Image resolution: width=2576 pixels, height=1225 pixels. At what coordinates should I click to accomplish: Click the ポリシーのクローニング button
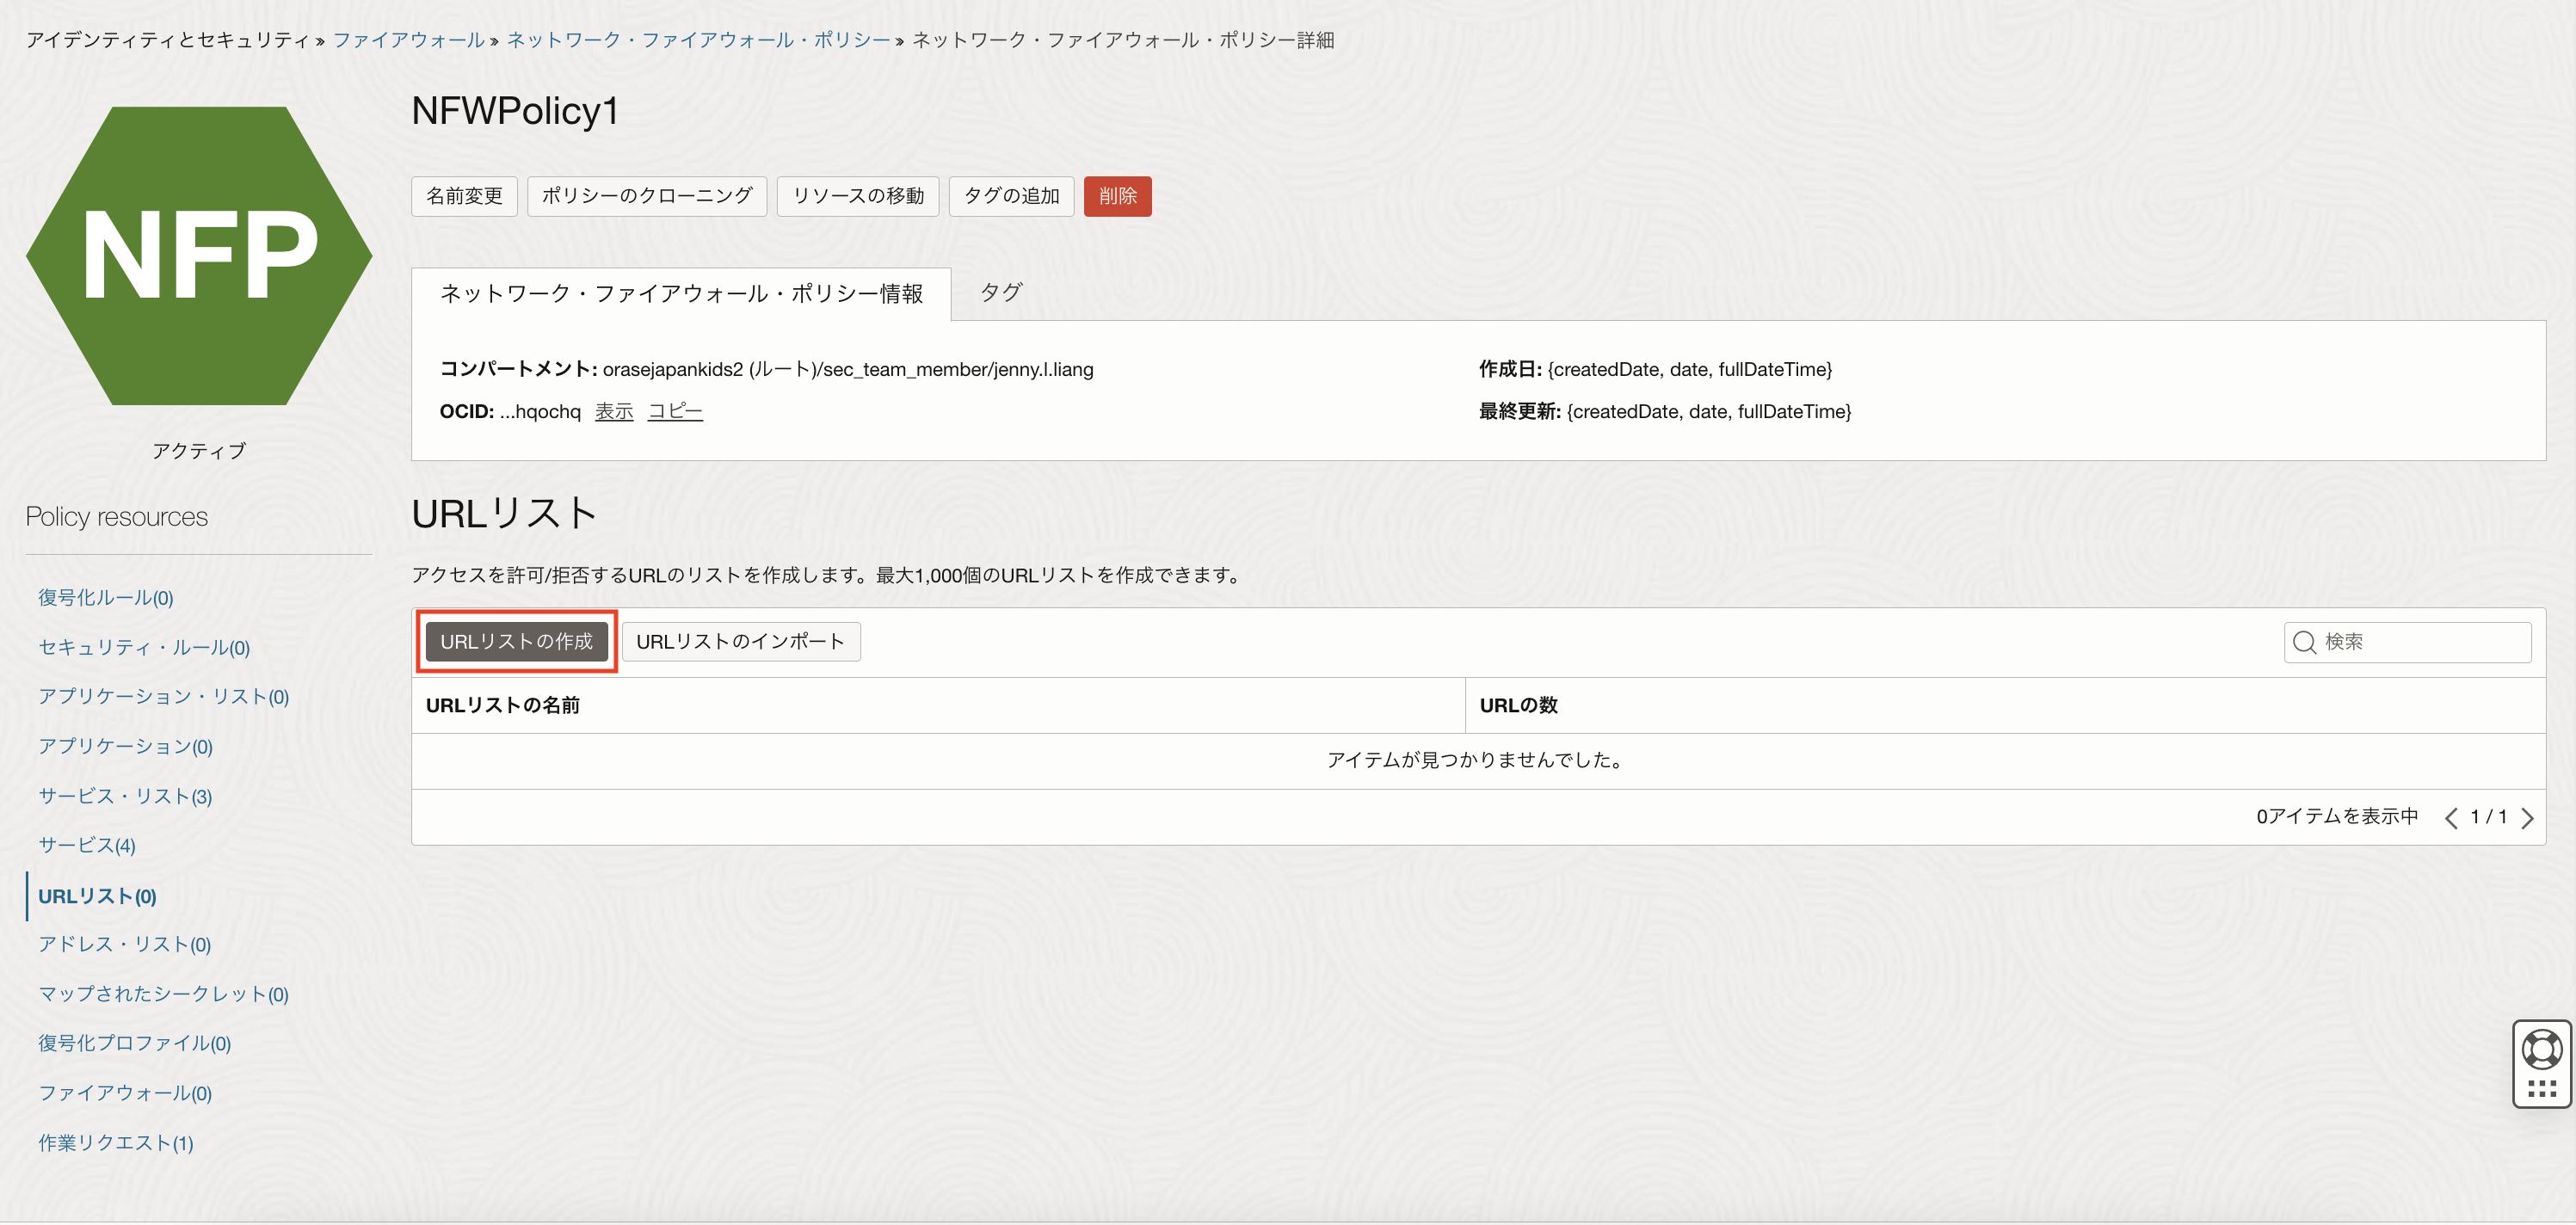[x=646, y=196]
